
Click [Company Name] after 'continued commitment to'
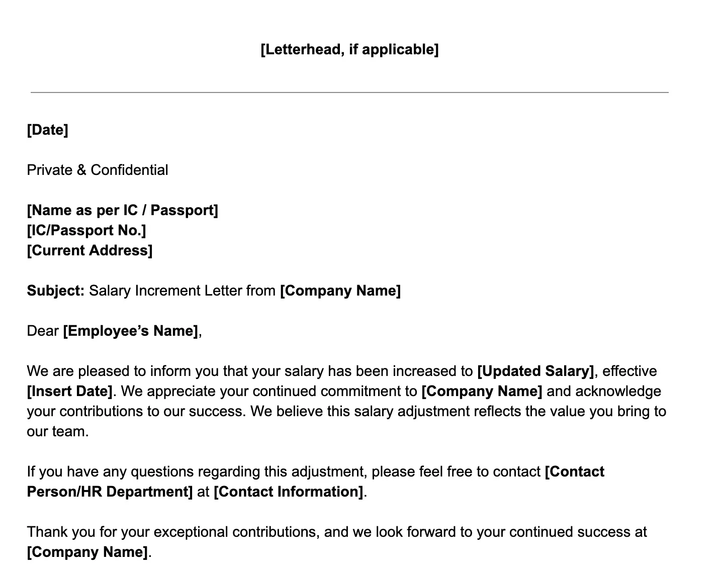(x=482, y=391)
